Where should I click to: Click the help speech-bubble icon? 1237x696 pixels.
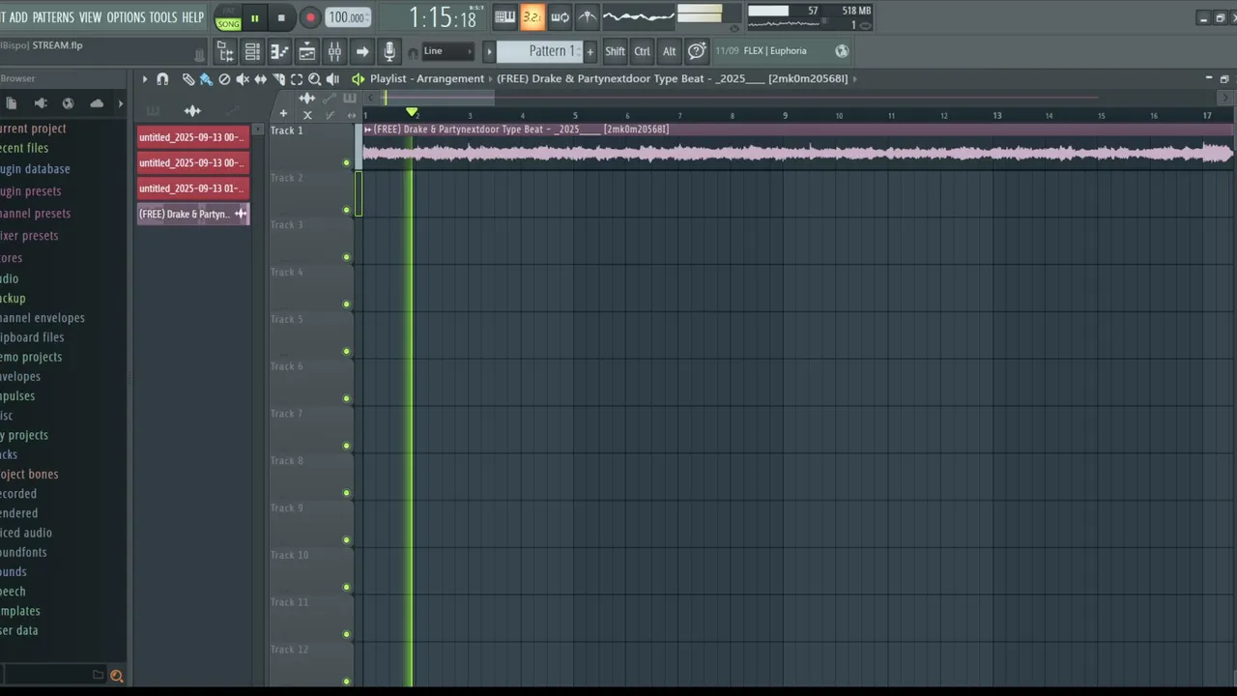click(x=697, y=51)
